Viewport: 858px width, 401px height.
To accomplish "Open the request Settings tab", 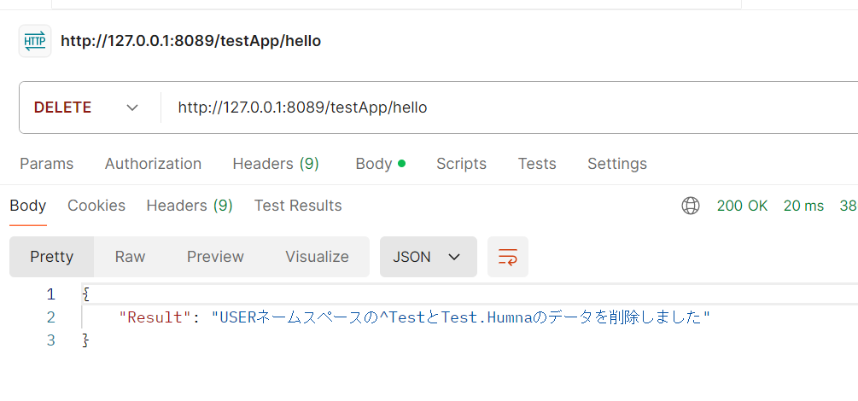I will pyautogui.click(x=617, y=164).
